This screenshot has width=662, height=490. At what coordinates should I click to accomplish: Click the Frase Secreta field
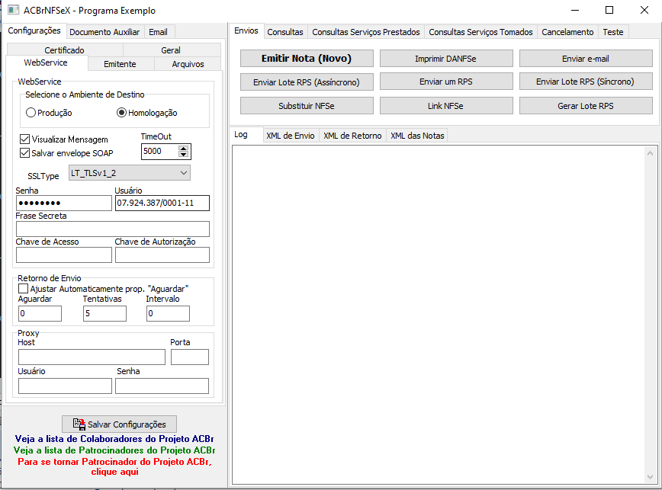point(113,229)
